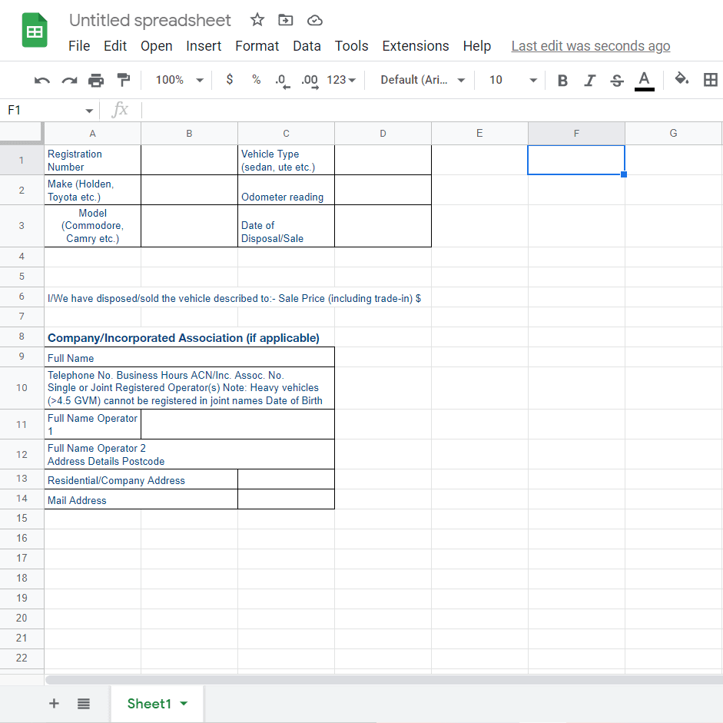Undo the last action
The image size is (723, 723).
(42, 80)
